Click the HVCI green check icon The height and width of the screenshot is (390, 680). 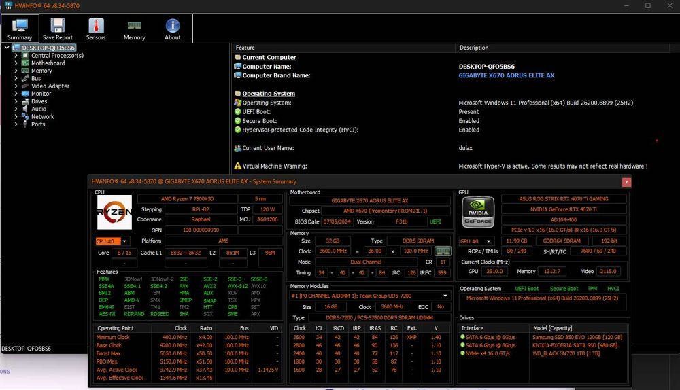(x=237, y=130)
